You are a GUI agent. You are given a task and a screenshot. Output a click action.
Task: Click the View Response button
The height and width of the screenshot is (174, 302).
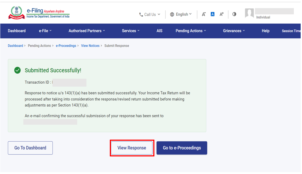(132, 148)
